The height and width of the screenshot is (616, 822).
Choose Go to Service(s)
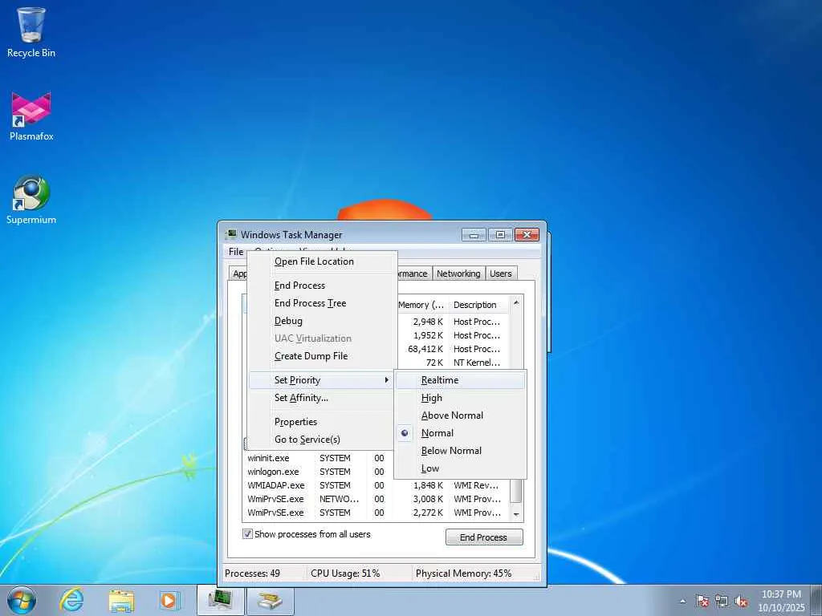click(321, 440)
